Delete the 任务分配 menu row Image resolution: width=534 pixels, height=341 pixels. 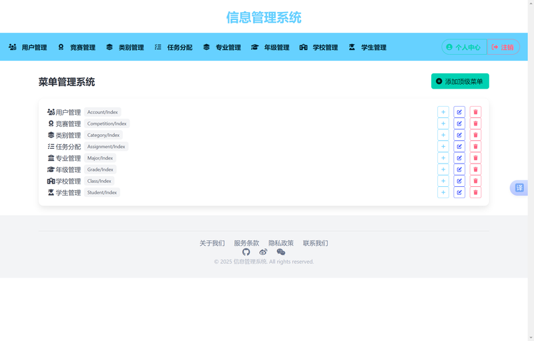[475, 146]
